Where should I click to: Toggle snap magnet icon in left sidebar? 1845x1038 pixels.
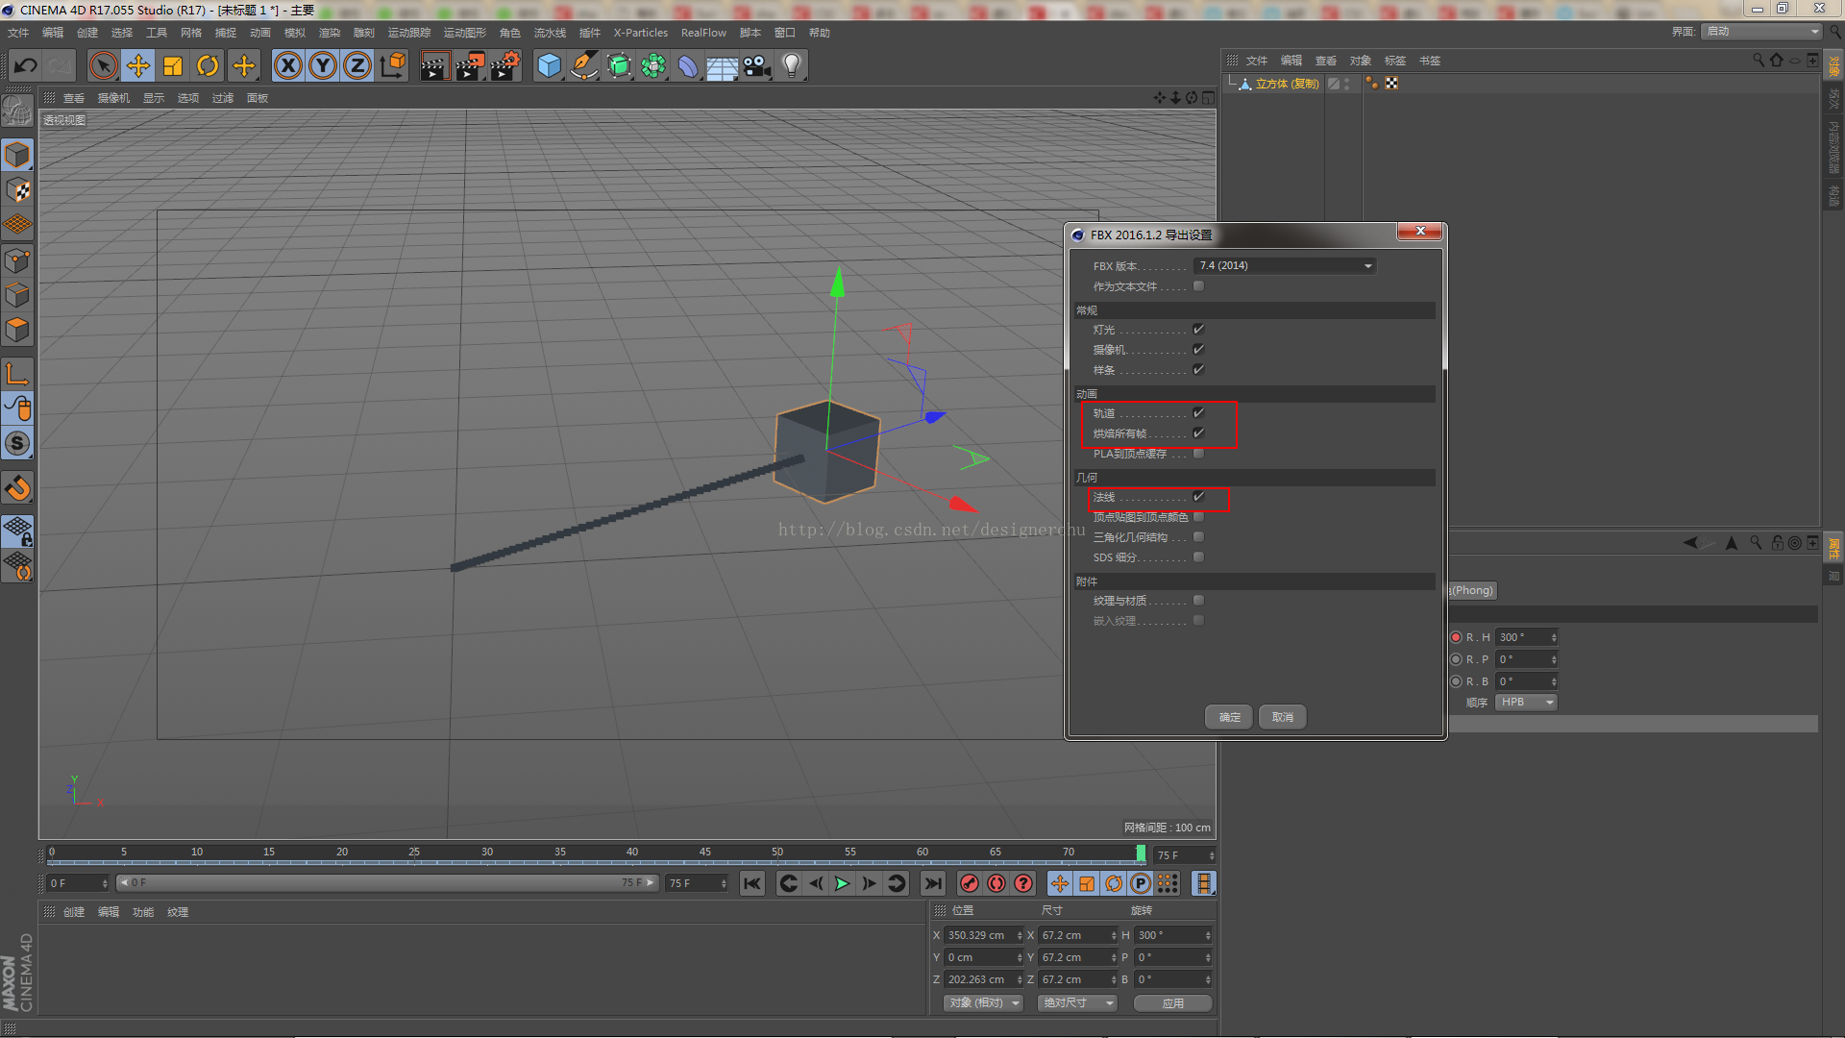[17, 488]
